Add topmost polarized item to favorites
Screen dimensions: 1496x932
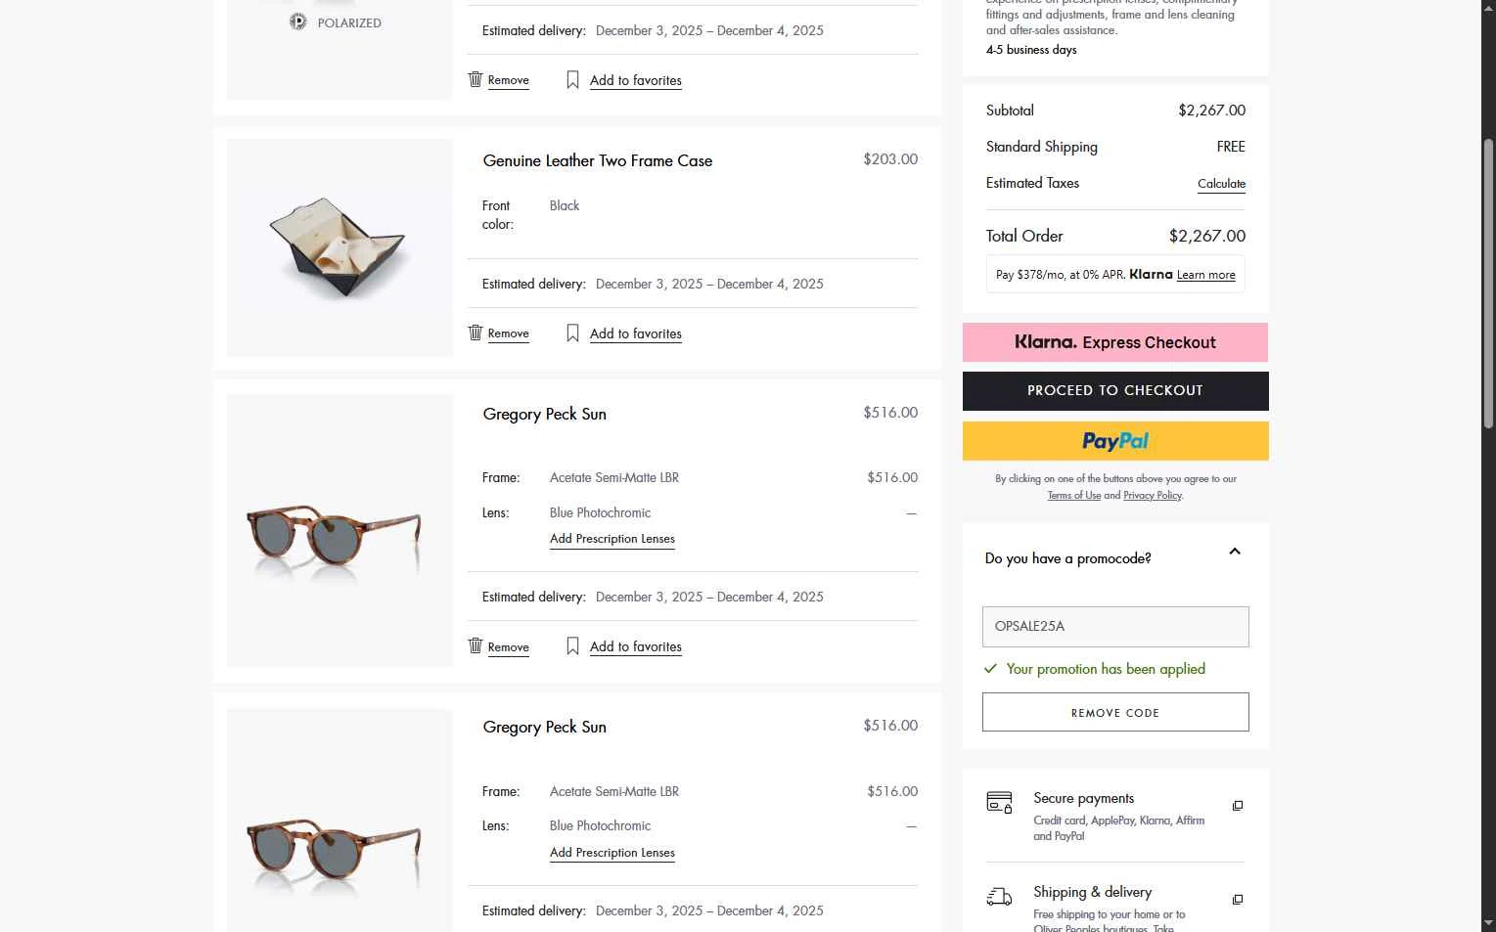click(x=636, y=80)
